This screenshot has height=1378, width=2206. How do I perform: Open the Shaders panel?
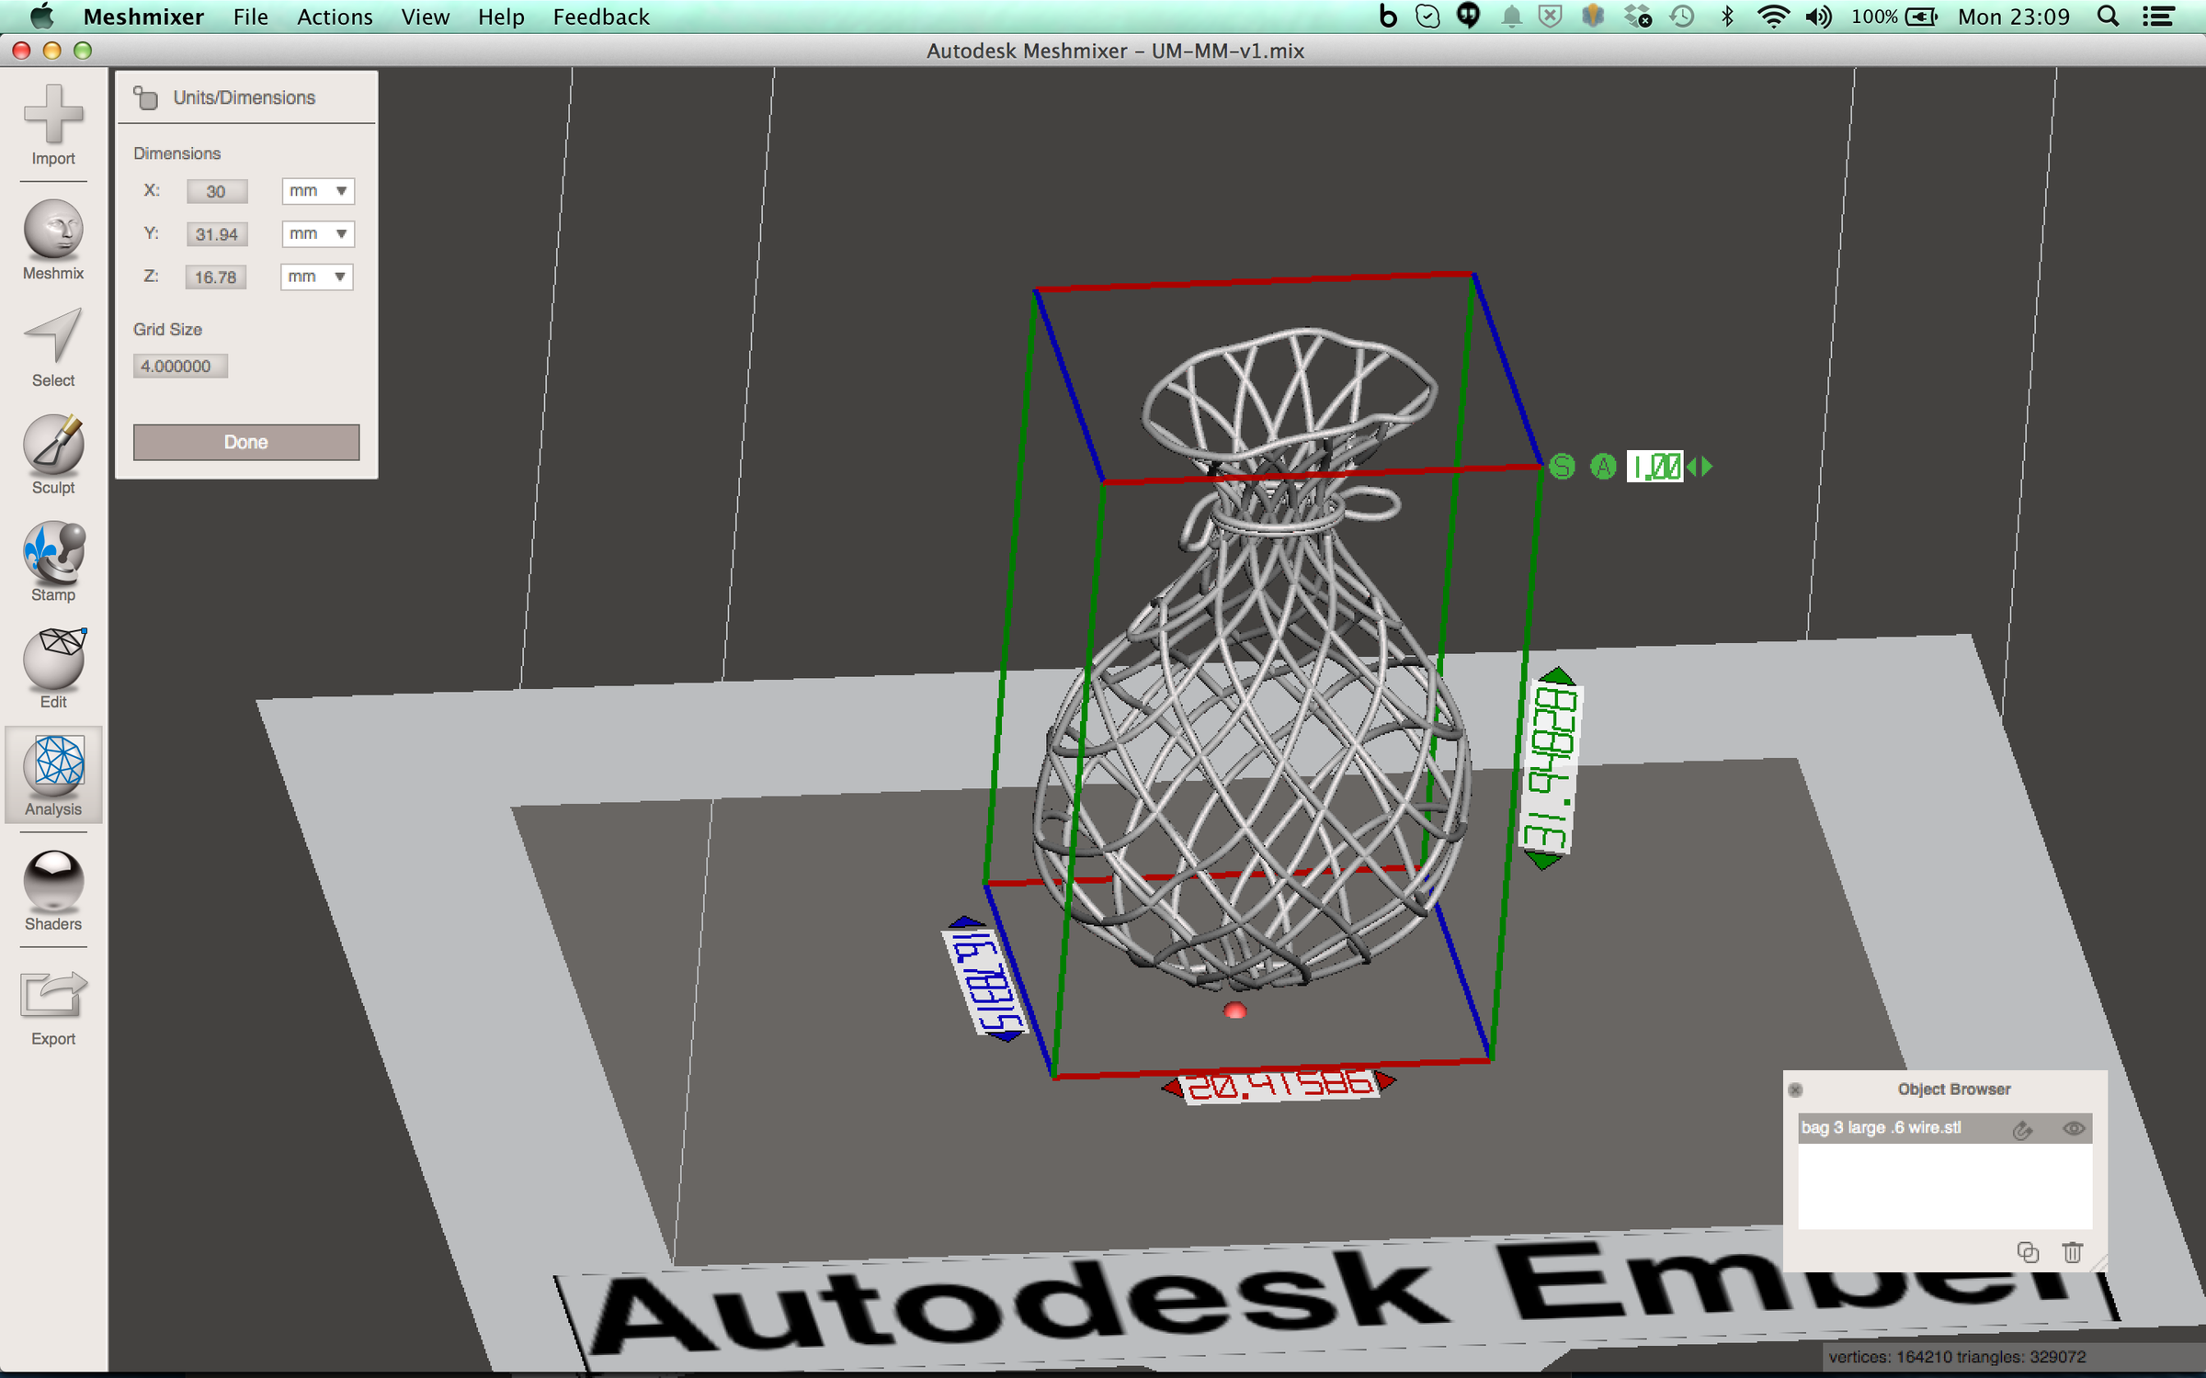coord(52,887)
